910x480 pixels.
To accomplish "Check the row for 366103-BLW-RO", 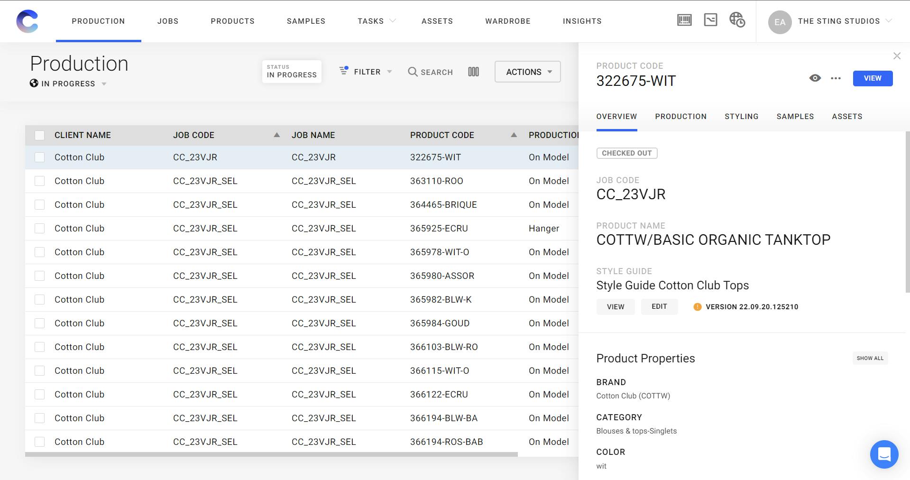I will click(x=40, y=347).
